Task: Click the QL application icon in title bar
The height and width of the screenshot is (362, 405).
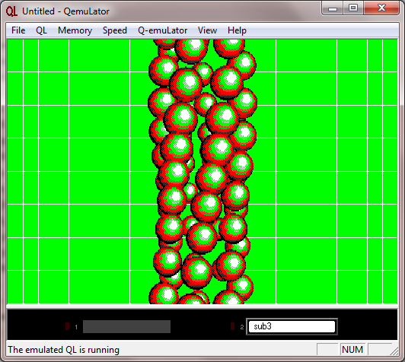Action: tap(11, 11)
